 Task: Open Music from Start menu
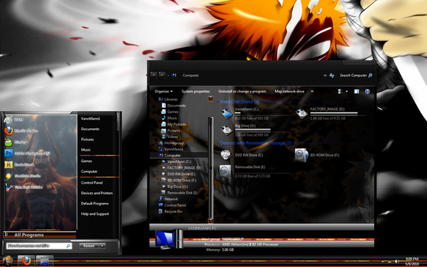[86, 150]
